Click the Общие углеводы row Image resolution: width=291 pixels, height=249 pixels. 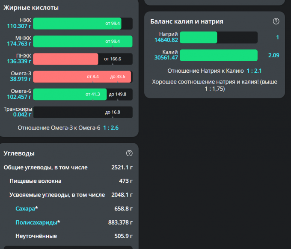68,167
